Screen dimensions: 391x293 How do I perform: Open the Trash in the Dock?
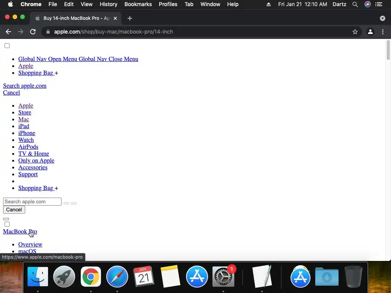pos(353,277)
